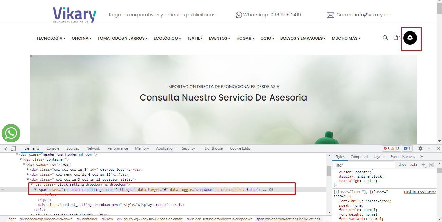Toggle the :hov element state button
The image size is (442, 222).
[402, 165]
